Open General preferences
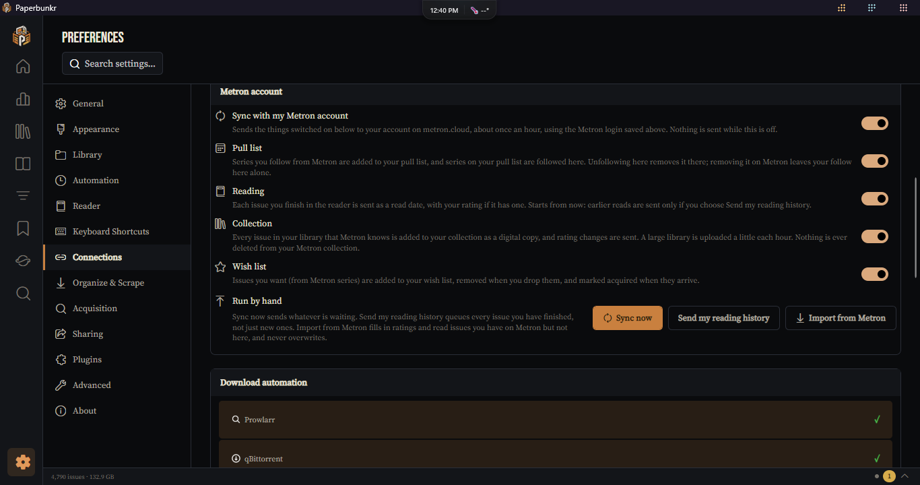Screen dimensions: 920x485 [x=117, y=104]
